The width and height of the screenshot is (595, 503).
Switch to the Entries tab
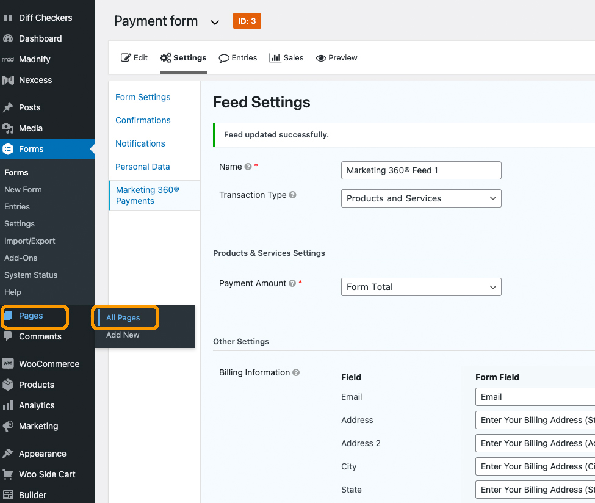pyautogui.click(x=238, y=58)
